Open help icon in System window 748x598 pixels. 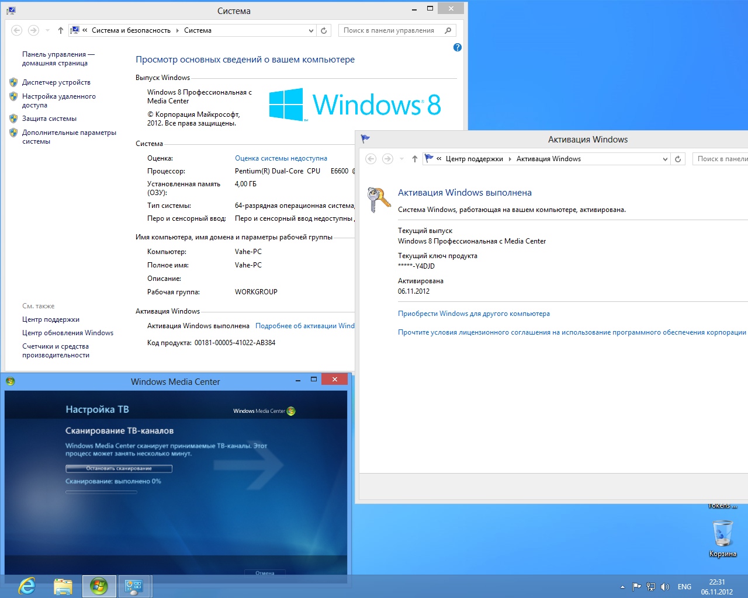458,47
